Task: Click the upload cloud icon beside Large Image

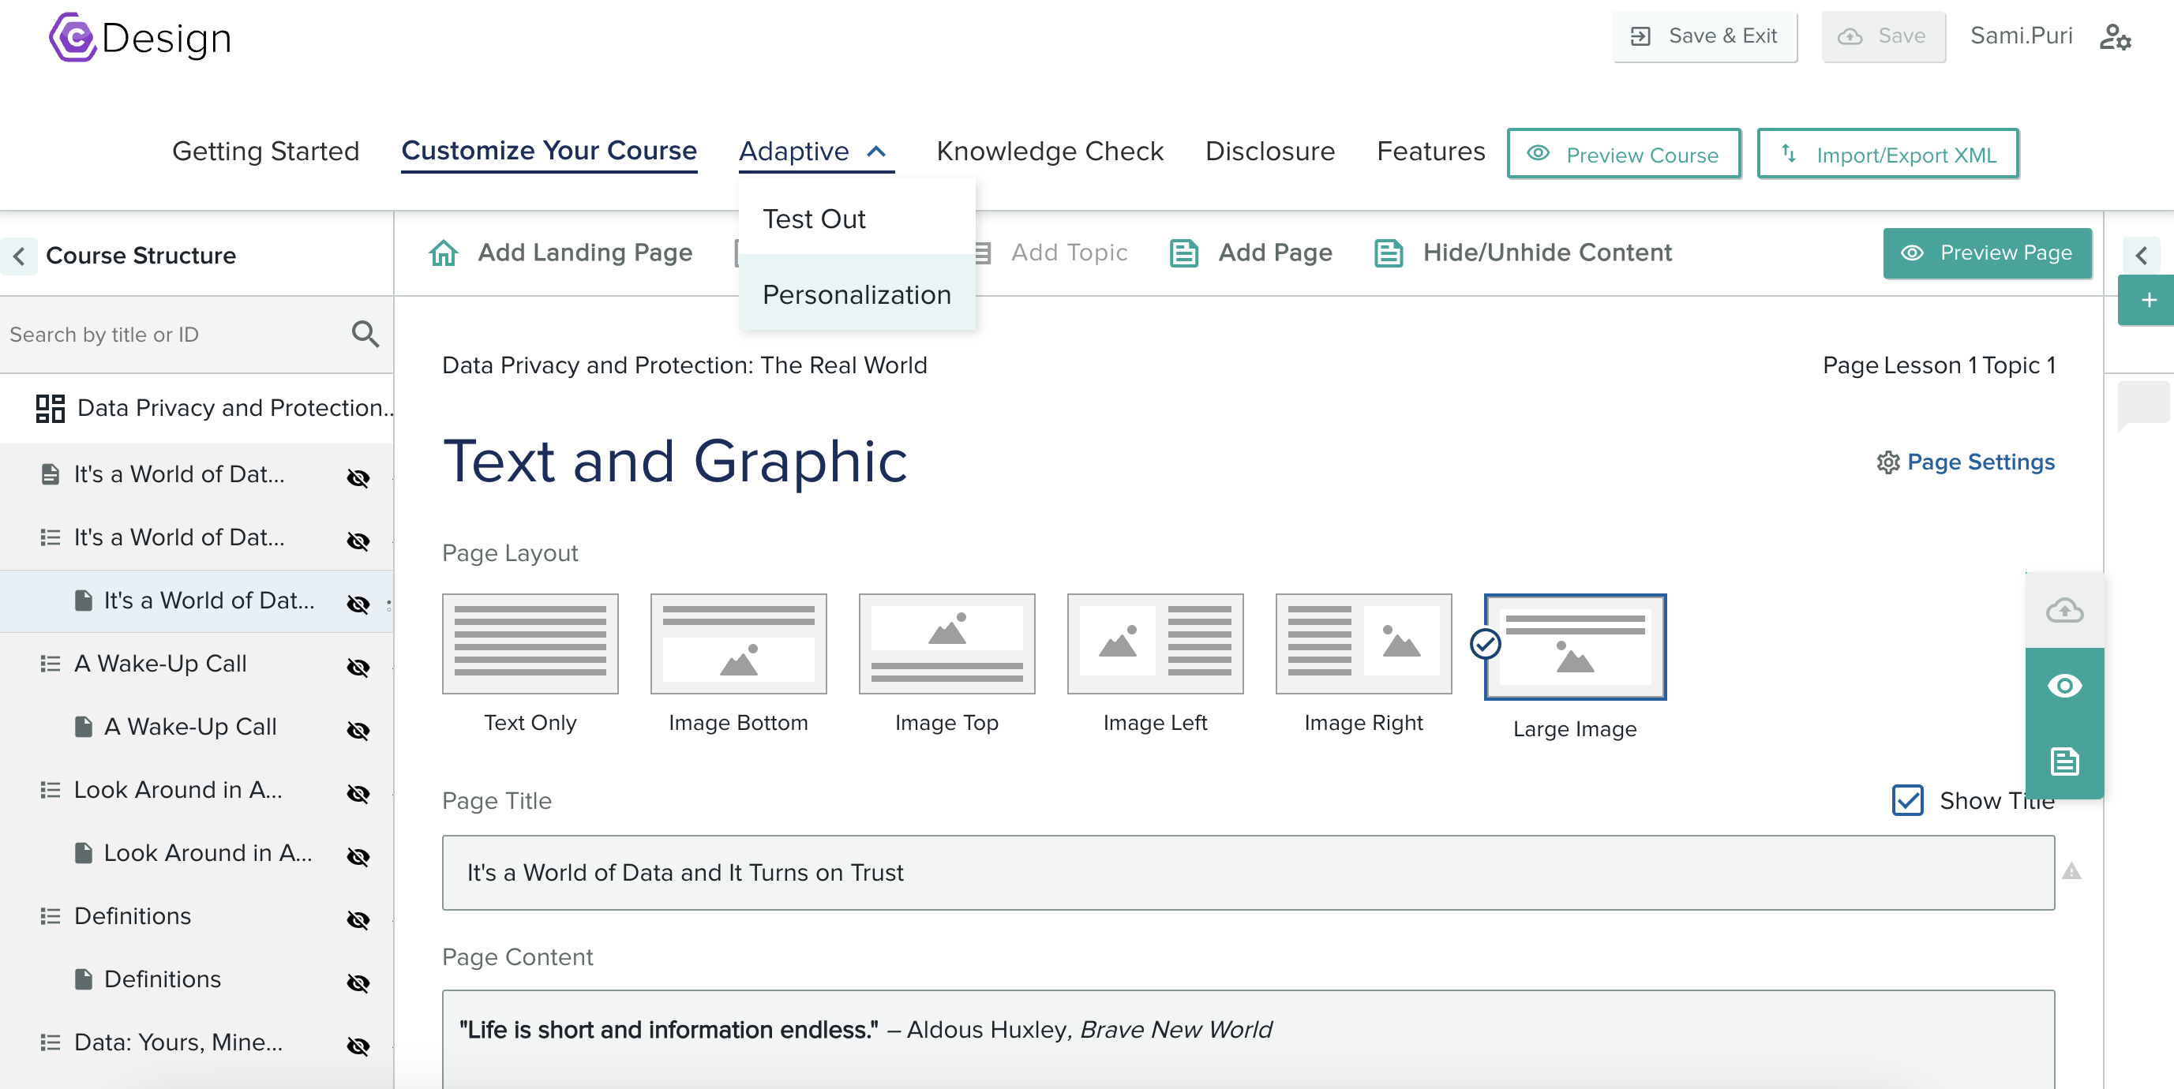Action: [x=2064, y=610]
